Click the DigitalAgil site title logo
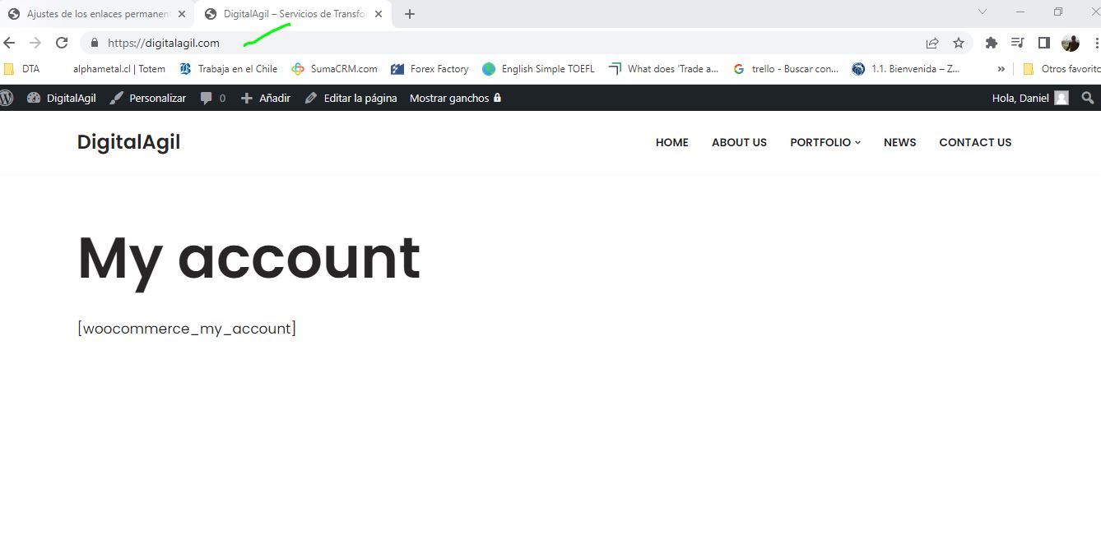1101x534 pixels. [x=128, y=142]
